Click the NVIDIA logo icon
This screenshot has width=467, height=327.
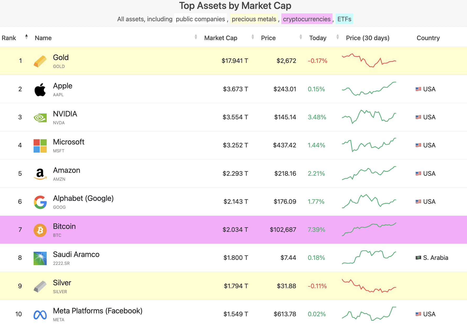[x=40, y=117]
